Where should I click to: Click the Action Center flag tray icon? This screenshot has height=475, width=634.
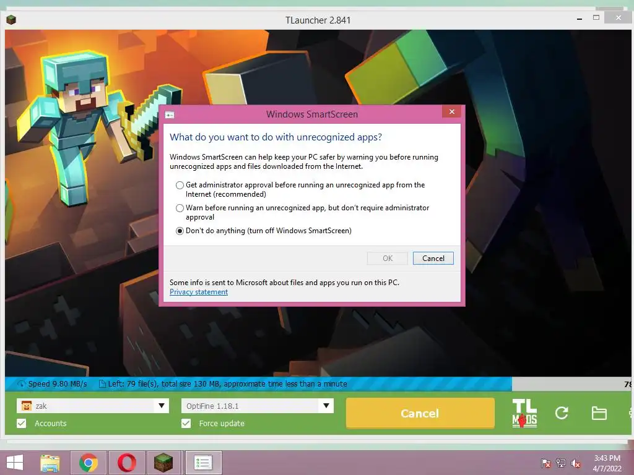(545, 463)
